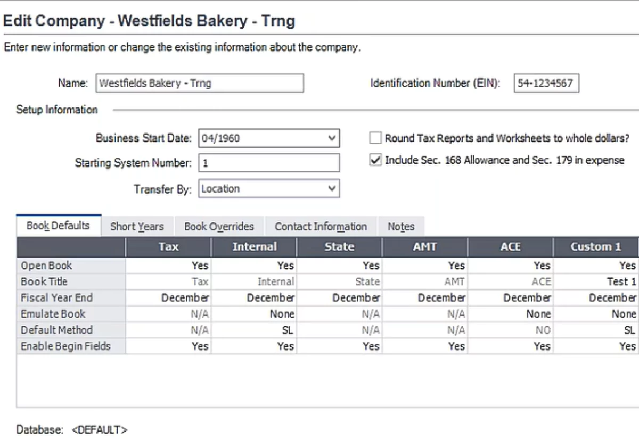This screenshot has height=439, width=639.
Task: Select ACE Emulate Book None cell
Action: click(x=510, y=314)
